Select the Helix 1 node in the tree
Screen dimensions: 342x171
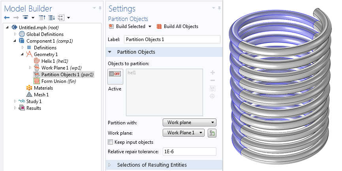[53, 61]
